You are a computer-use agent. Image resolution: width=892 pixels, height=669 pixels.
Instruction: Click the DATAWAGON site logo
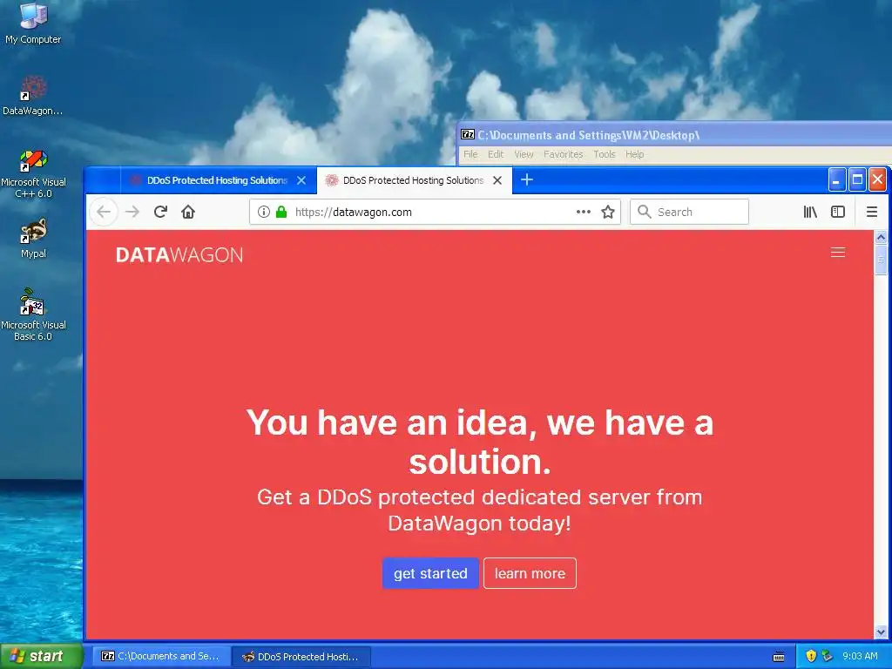tap(179, 255)
